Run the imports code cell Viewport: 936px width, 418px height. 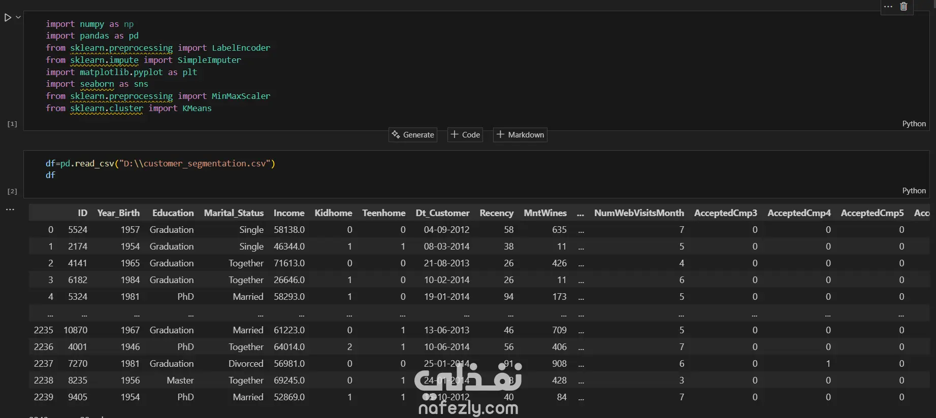pyautogui.click(x=8, y=18)
